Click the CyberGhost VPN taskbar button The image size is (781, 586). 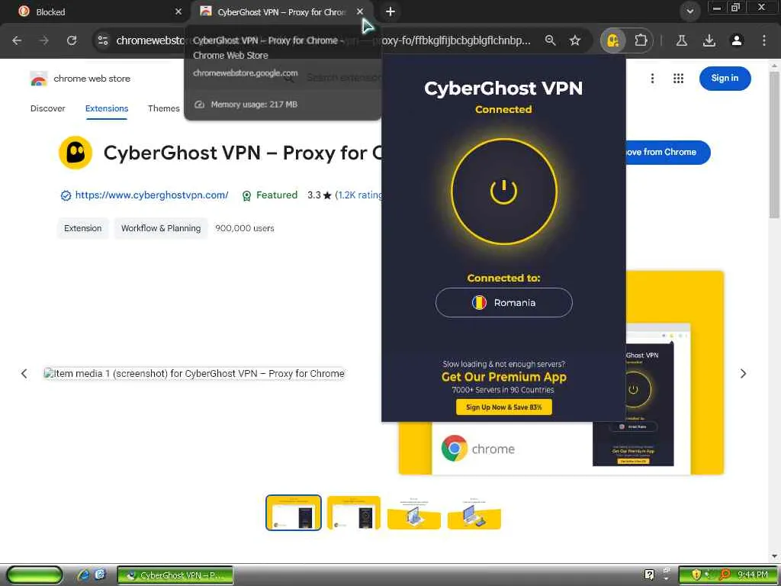click(x=175, y=575)
